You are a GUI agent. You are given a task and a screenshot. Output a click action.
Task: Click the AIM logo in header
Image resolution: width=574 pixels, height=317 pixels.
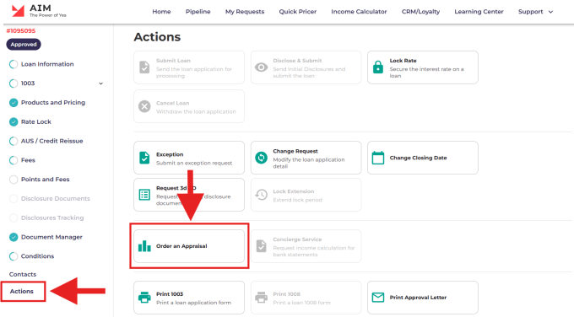click(39, 11)
